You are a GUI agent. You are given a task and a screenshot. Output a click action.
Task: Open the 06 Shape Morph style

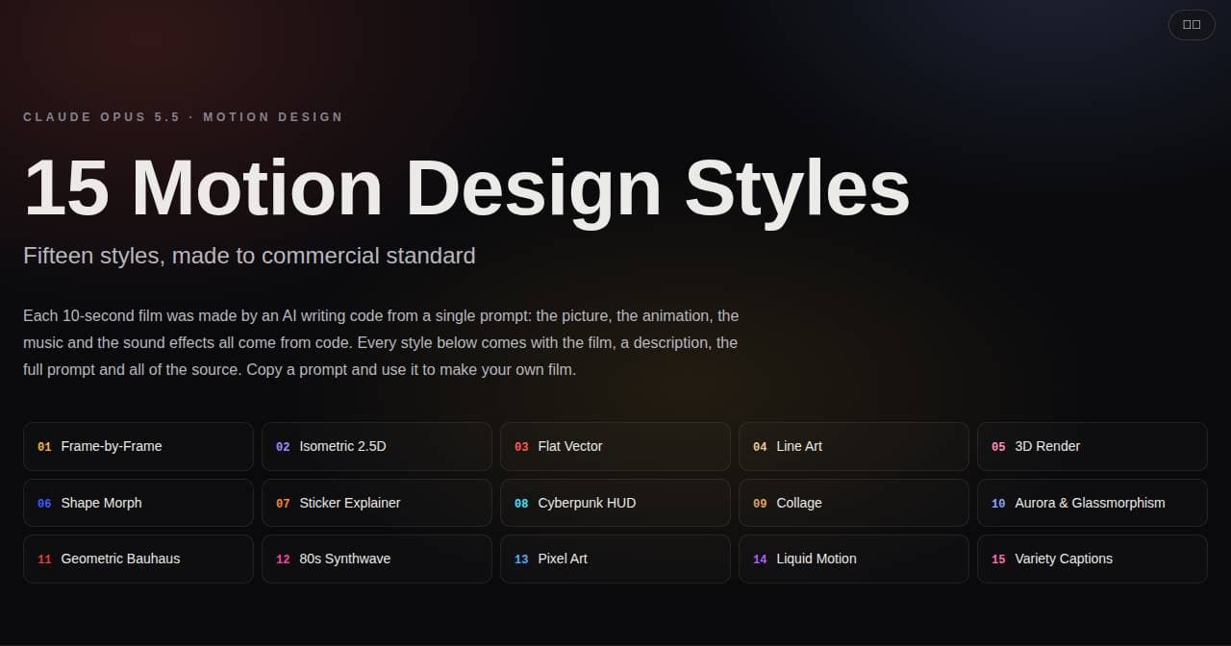click(x=138, y=503)
